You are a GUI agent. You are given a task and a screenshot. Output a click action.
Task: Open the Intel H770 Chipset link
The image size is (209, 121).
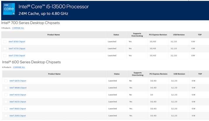(17, 49)
